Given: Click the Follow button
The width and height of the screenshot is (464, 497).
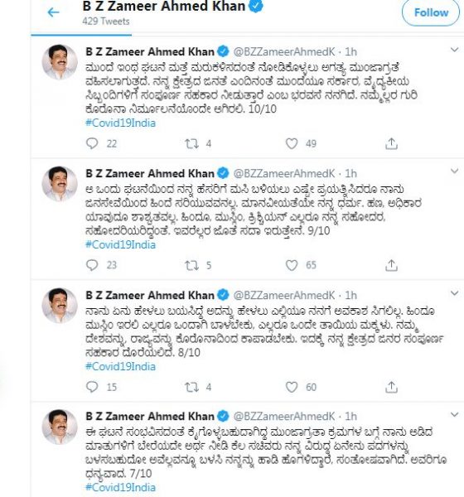Looking at the screenshot, I should 431,12.
